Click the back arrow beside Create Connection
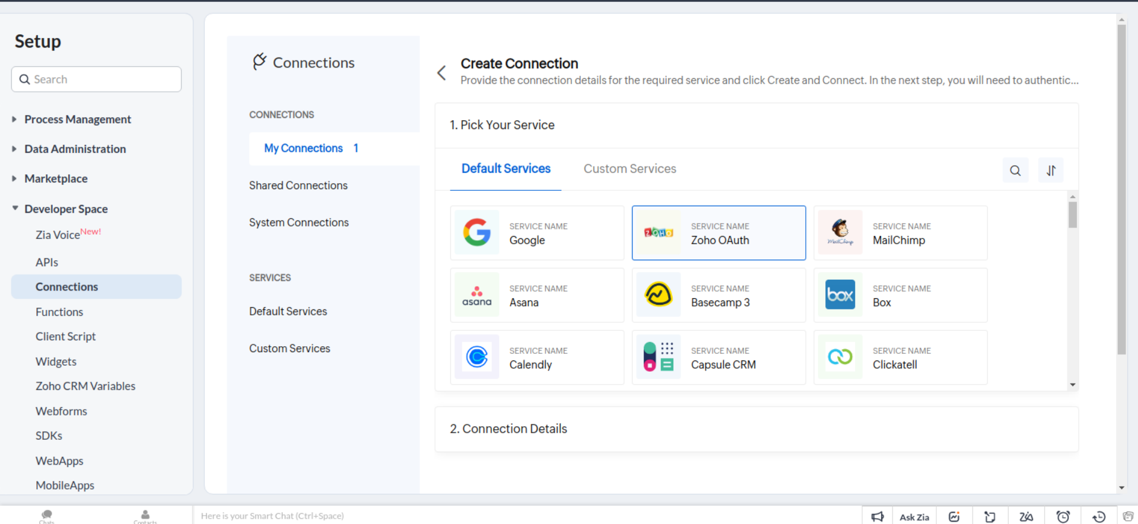 [x=441, y=73]
